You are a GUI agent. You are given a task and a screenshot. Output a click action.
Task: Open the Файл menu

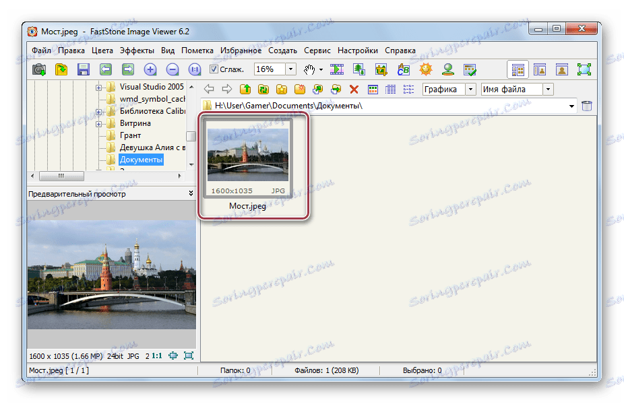[41, 50]
